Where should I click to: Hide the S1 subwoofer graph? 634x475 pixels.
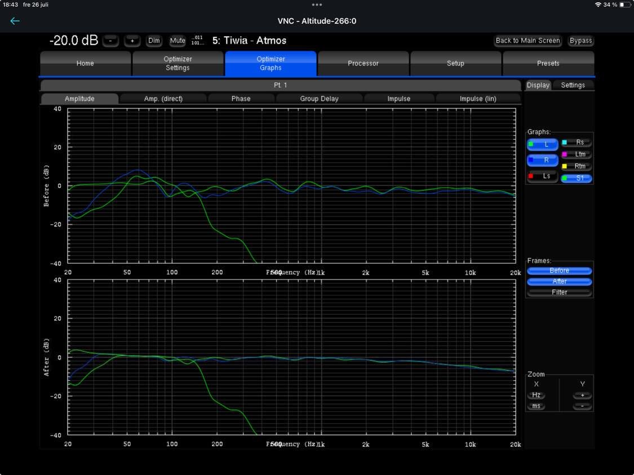577,178
